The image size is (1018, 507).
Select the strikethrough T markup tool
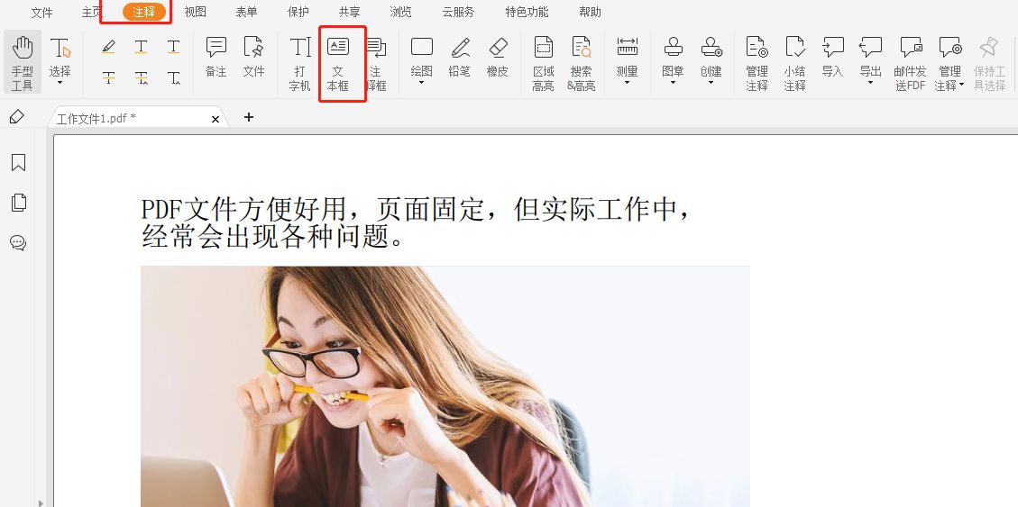(108, 77)
